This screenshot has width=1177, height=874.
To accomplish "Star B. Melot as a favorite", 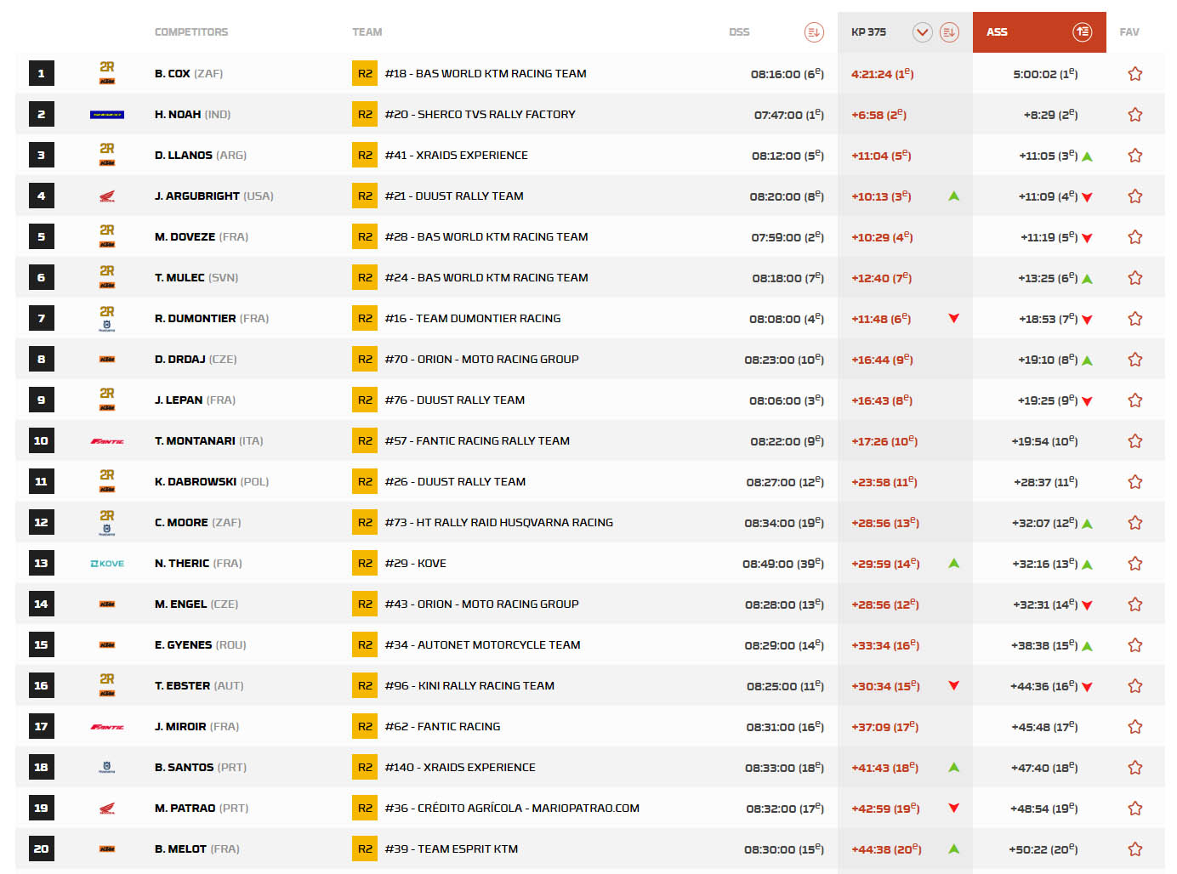I will 1134,849.
